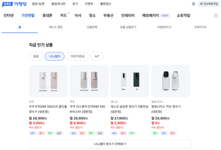This screenshot has width=221, height=150.
Task: Open the 가전렌탈 menu item
Action: 28,15
